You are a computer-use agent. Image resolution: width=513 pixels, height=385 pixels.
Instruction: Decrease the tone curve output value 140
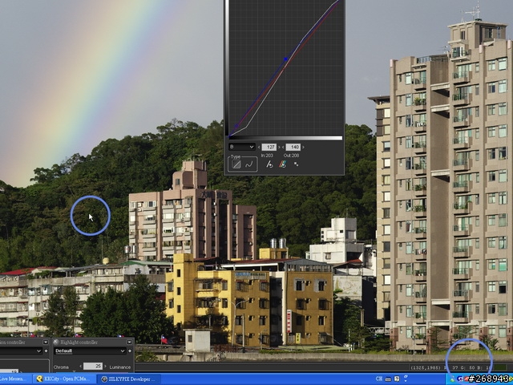click(x=283, y=148)
